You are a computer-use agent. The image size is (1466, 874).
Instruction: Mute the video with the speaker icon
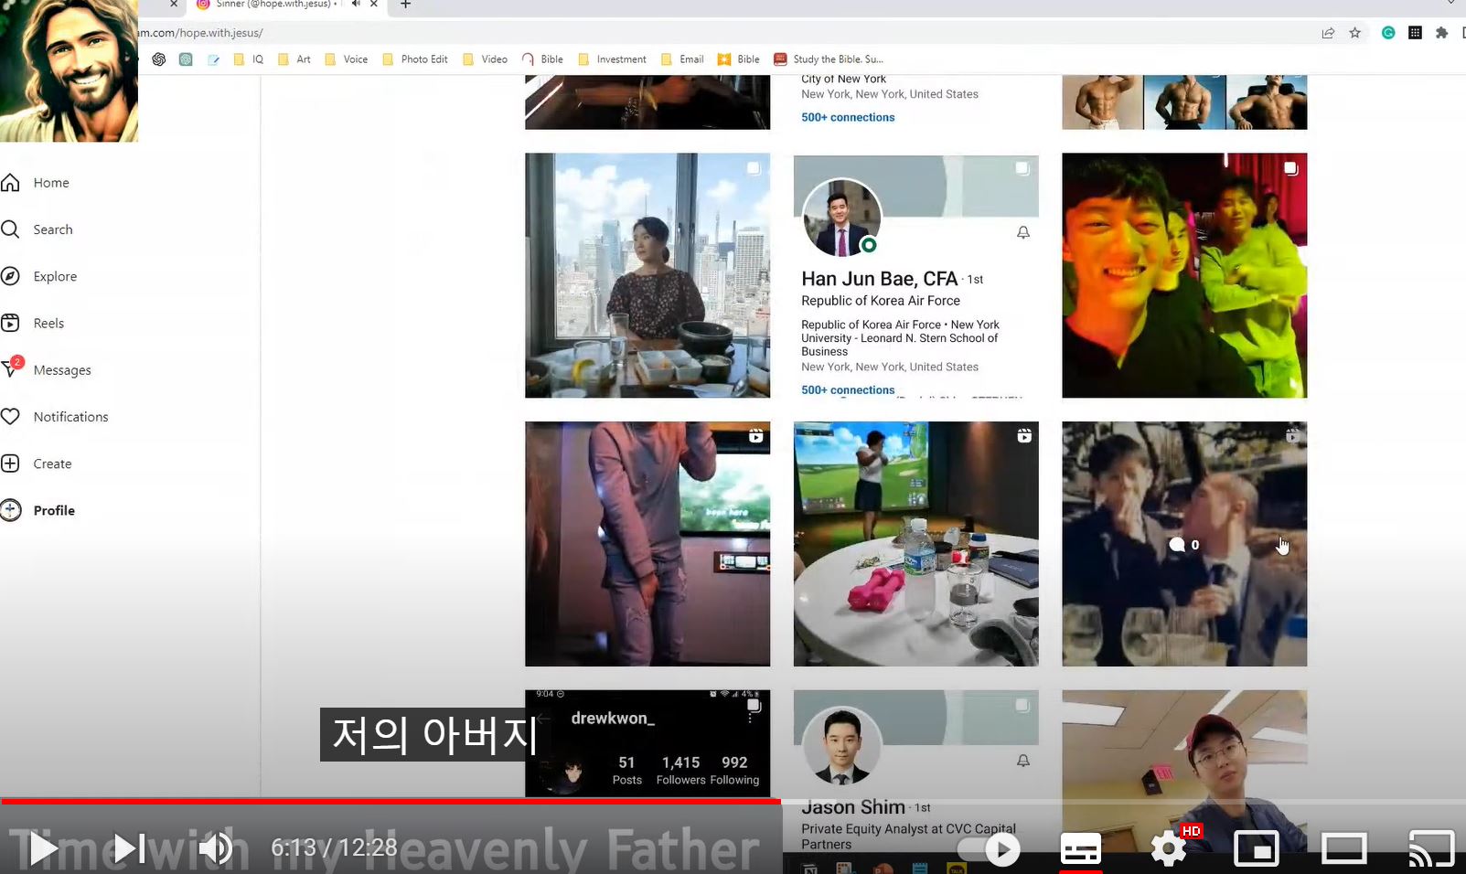213,847
